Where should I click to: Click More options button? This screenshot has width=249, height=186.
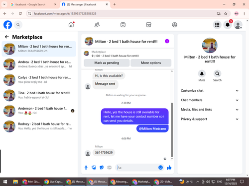(x=151, y=63)
